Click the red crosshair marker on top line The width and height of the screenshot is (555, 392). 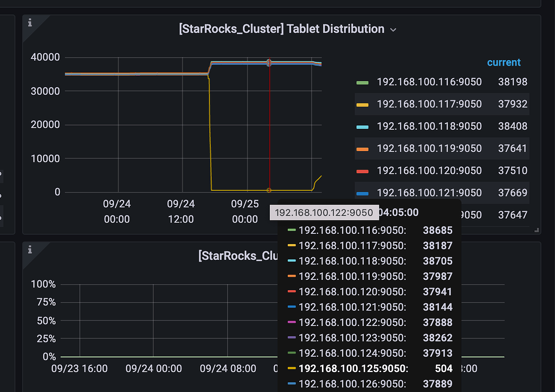269,63
